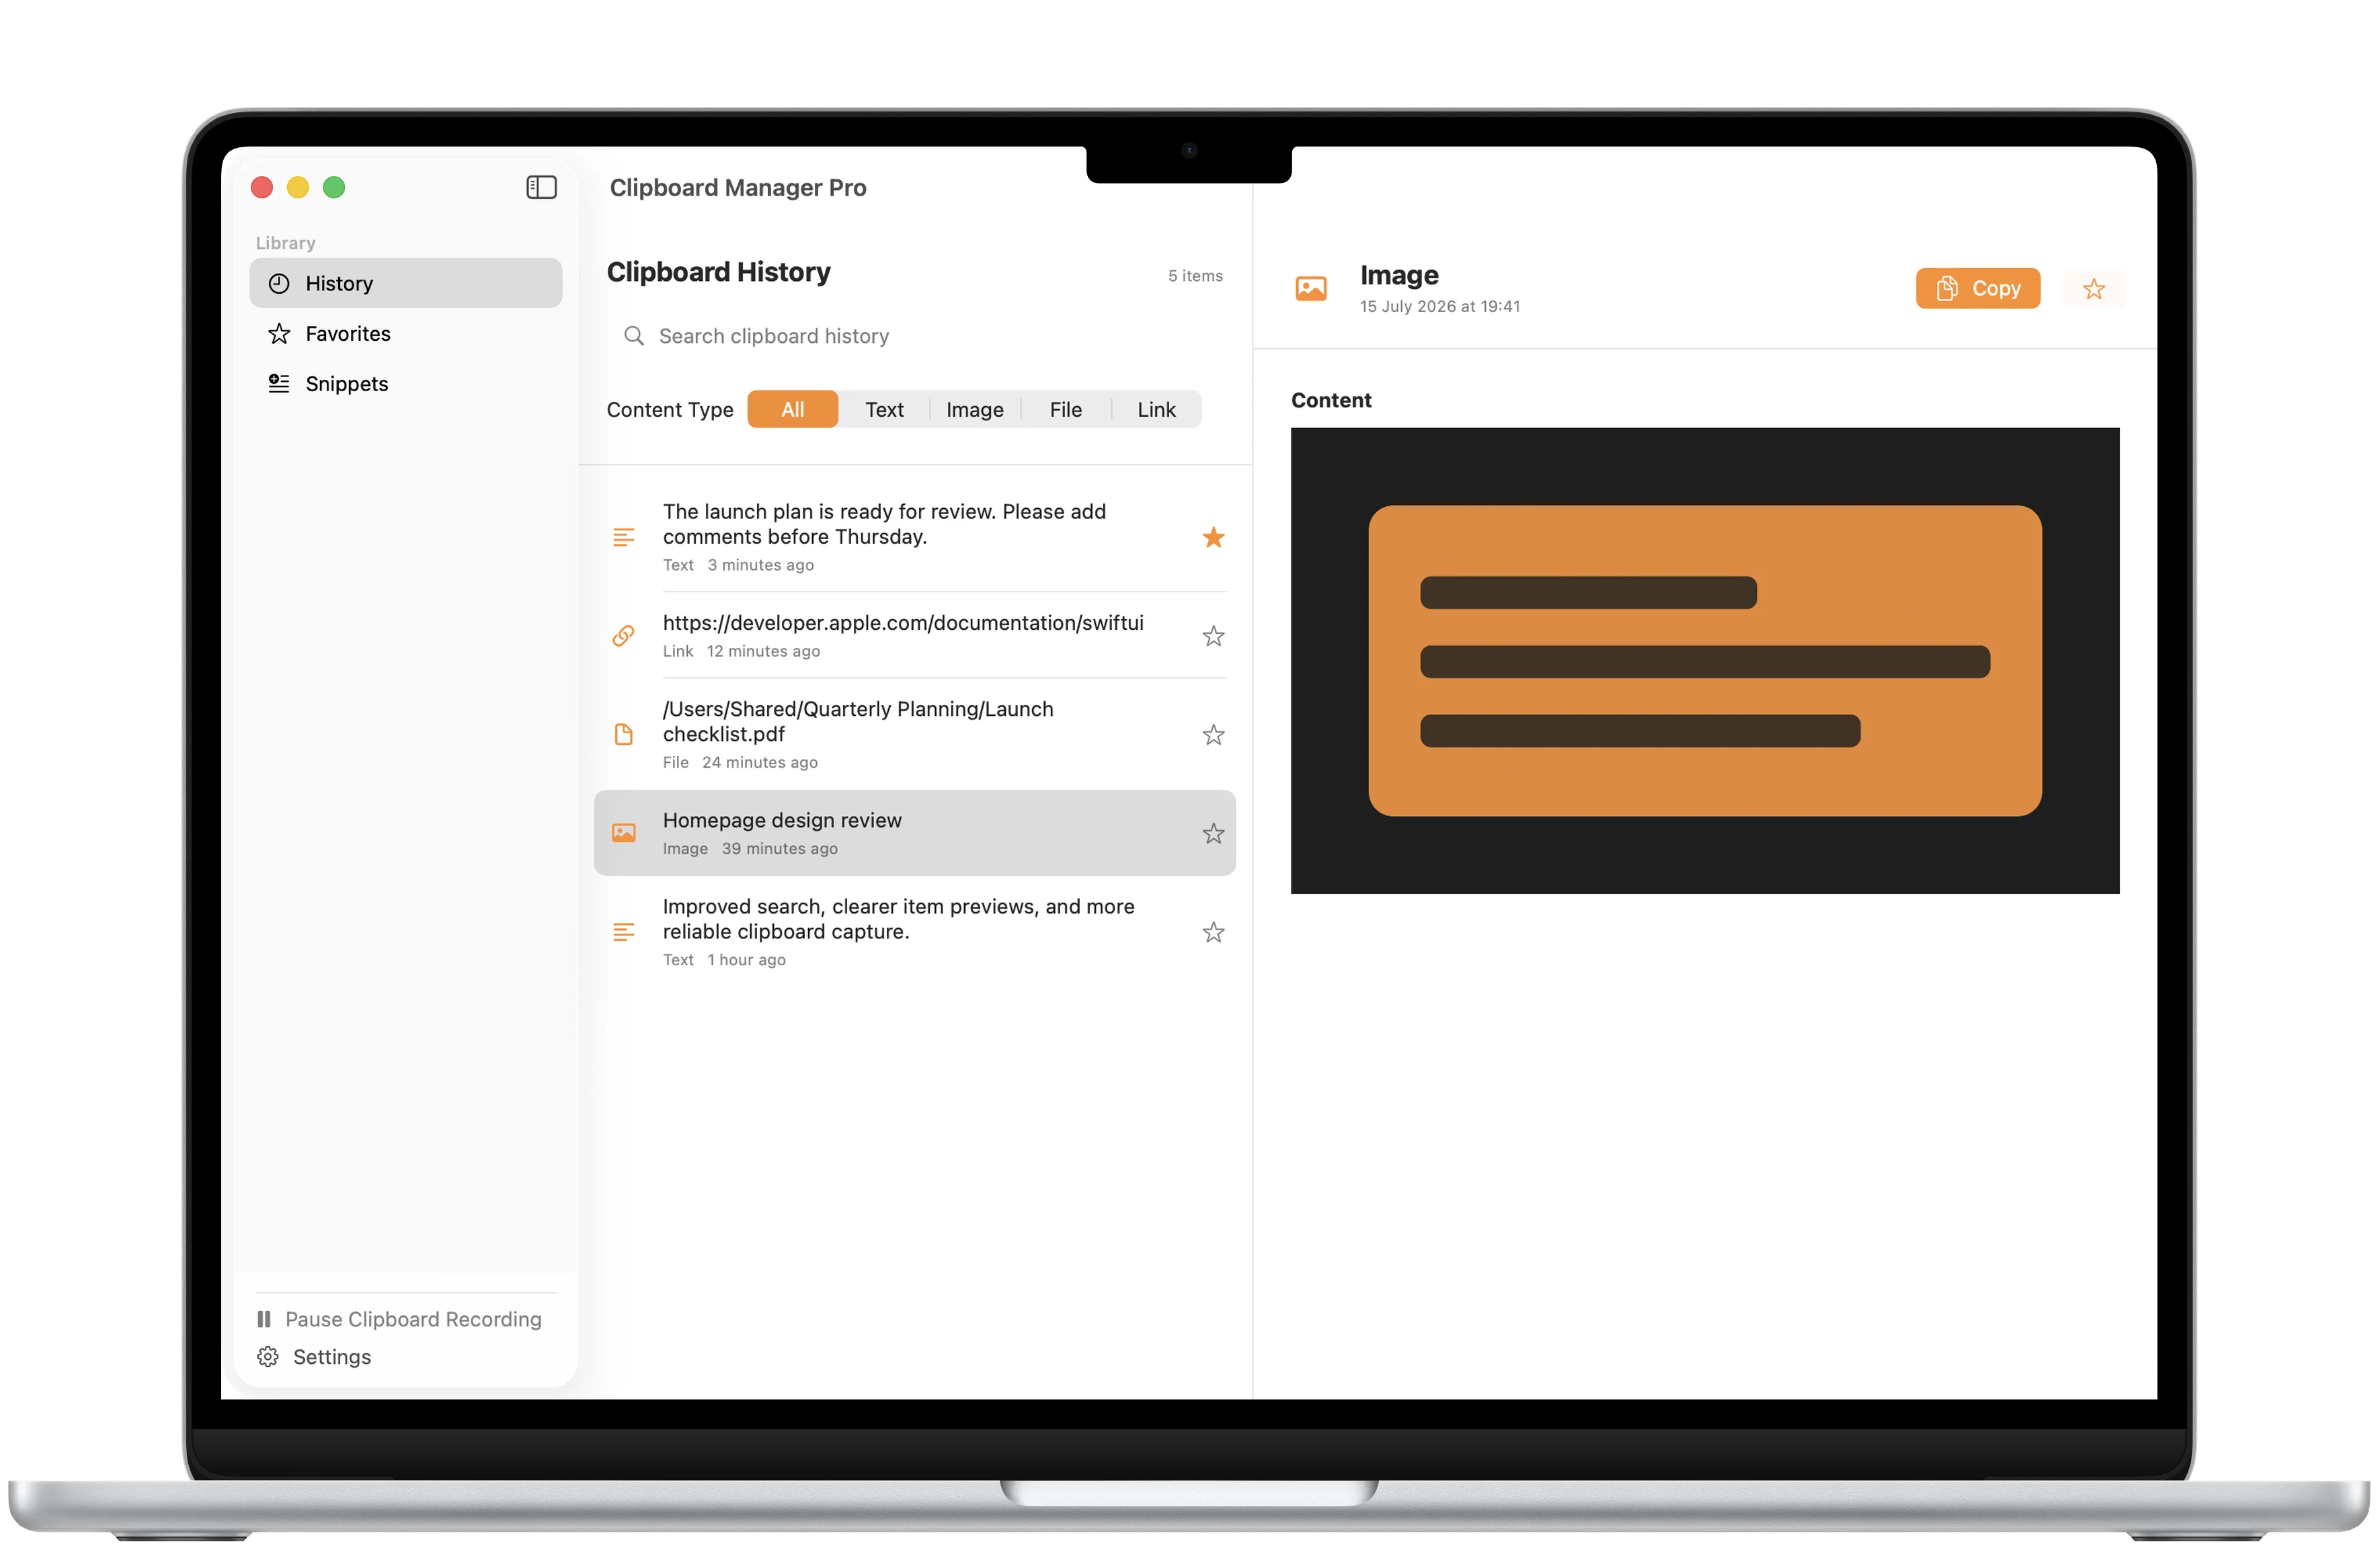The width and height of the screenshot is (2380, 1546).
Task: Click the 5 items count label
Action: (x=1195, y=276)
